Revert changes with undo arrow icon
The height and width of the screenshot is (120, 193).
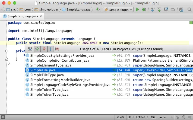click(173, 9)
